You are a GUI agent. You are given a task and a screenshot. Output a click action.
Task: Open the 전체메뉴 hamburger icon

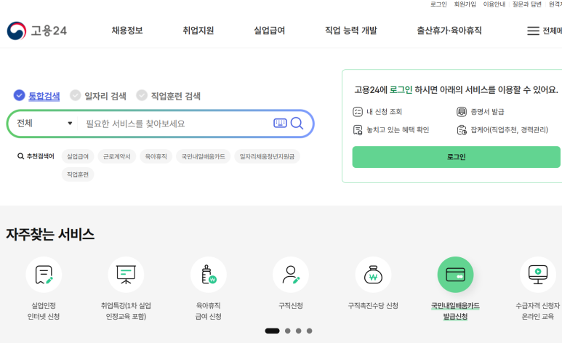(x=533, y=31)
